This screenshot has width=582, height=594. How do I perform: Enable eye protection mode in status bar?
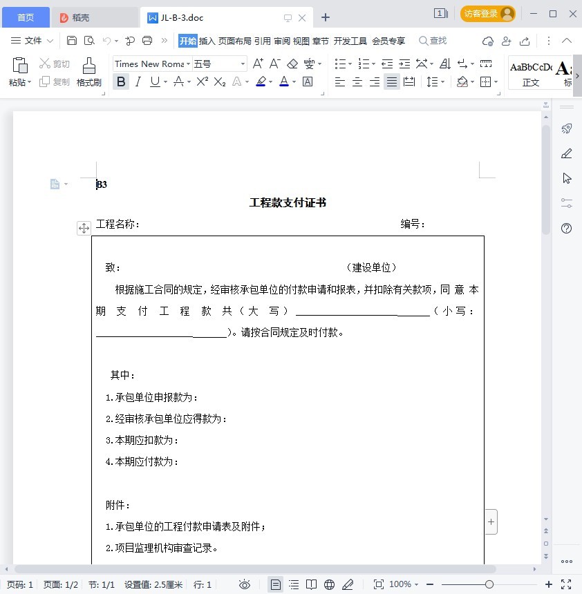245,584
